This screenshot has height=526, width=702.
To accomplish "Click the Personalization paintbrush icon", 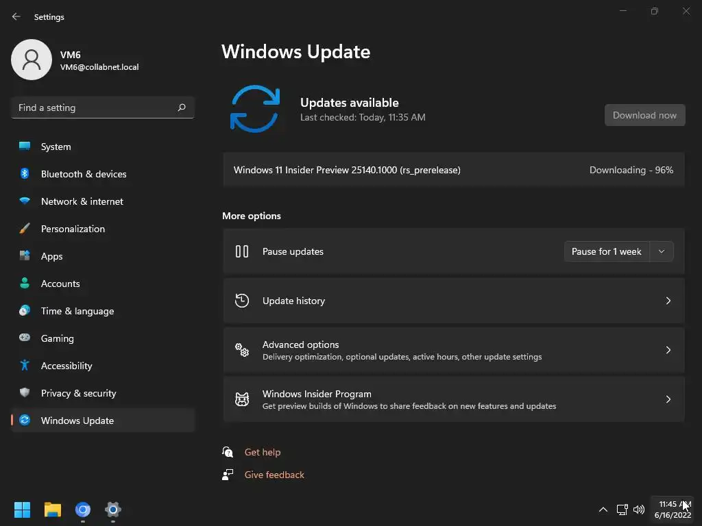I will pos(25,229).
